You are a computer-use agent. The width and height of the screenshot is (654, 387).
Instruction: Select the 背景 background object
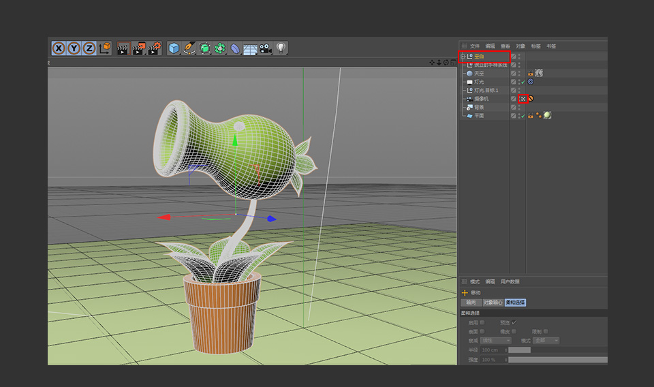(x=479, y=107)
